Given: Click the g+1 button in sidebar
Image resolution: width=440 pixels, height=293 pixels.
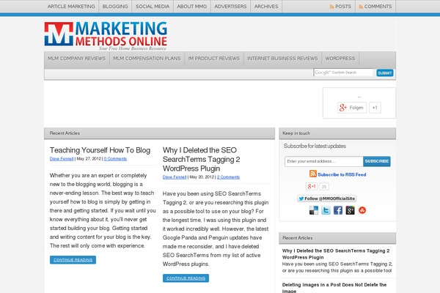Looking at the screenshot, I should 312,187.
